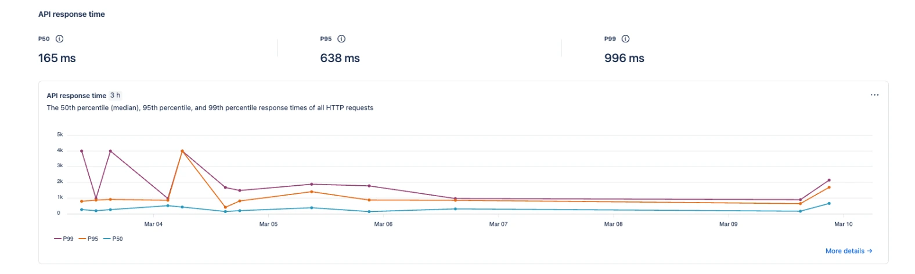Click the info icon beside P95
Viewport: 915px width, 274px height.
point(341,39)
